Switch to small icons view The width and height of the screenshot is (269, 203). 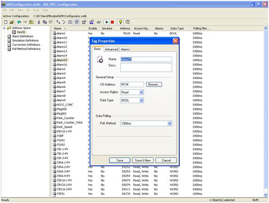tap(64, 22)
